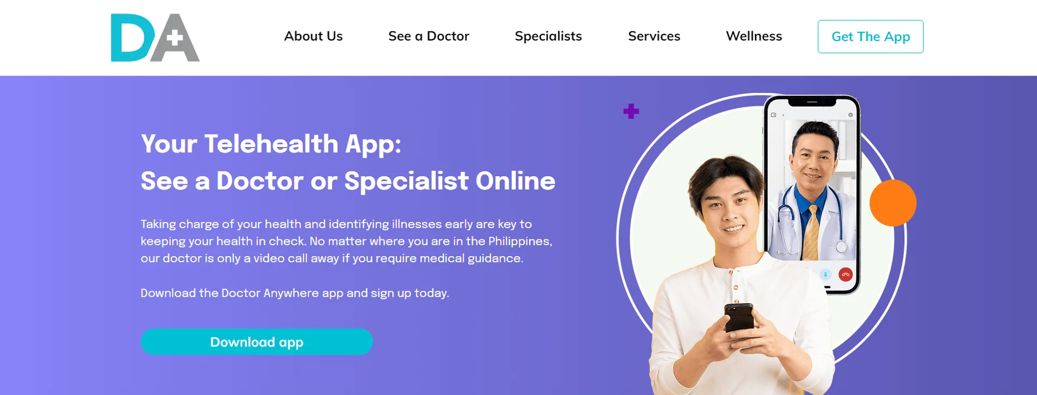Viewport: 1037px width, 395px height.
Task: Tap the settings icon on phone screen
Action: pyautogui.click(x=850, y=115)
